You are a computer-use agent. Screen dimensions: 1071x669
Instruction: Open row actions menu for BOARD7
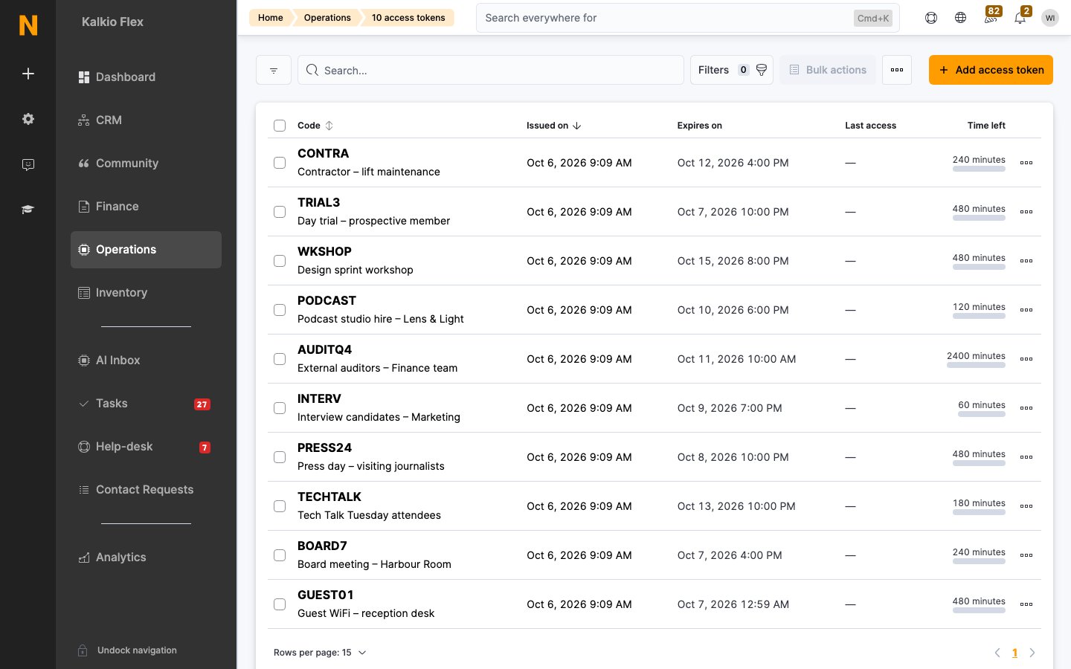point(1026,555)
